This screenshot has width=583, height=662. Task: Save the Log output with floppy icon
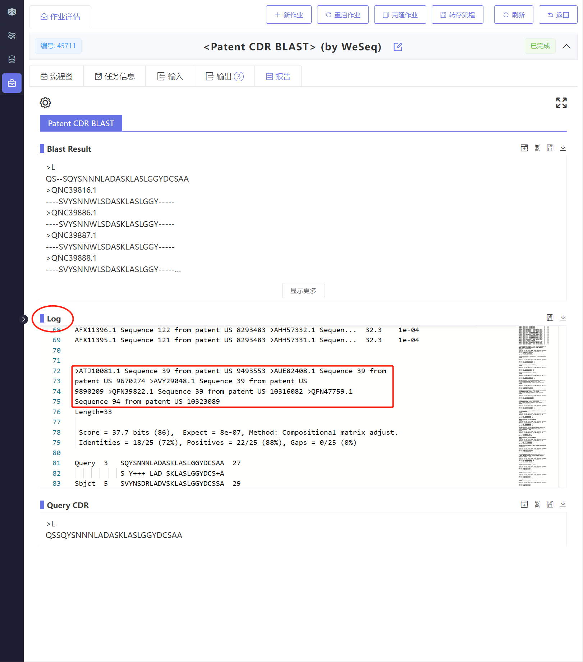(550, 318)
